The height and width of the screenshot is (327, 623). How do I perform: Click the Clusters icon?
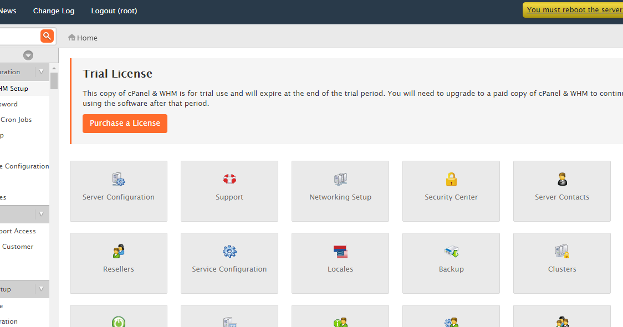pyautogui.click(x=562, y=251)
